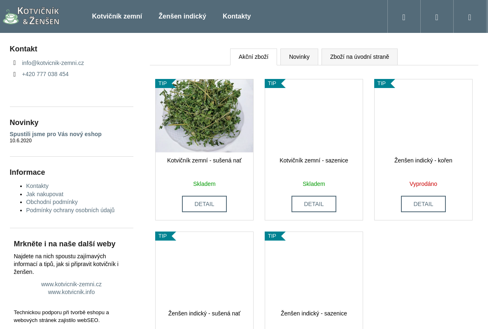The width and height of the screenshot is (494, 329).
Task: Open DETAIL for Kotvičník zemní sazenice
Action: 314,204
